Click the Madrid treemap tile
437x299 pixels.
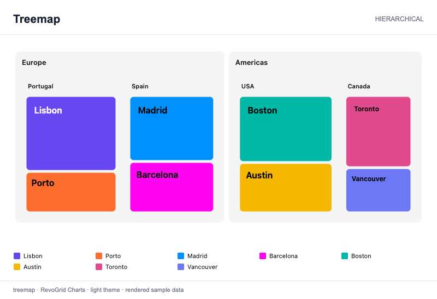tap(172, 128)
